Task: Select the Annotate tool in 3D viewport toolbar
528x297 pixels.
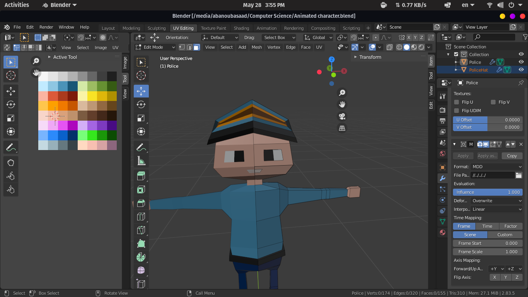Action: point(141,147)
